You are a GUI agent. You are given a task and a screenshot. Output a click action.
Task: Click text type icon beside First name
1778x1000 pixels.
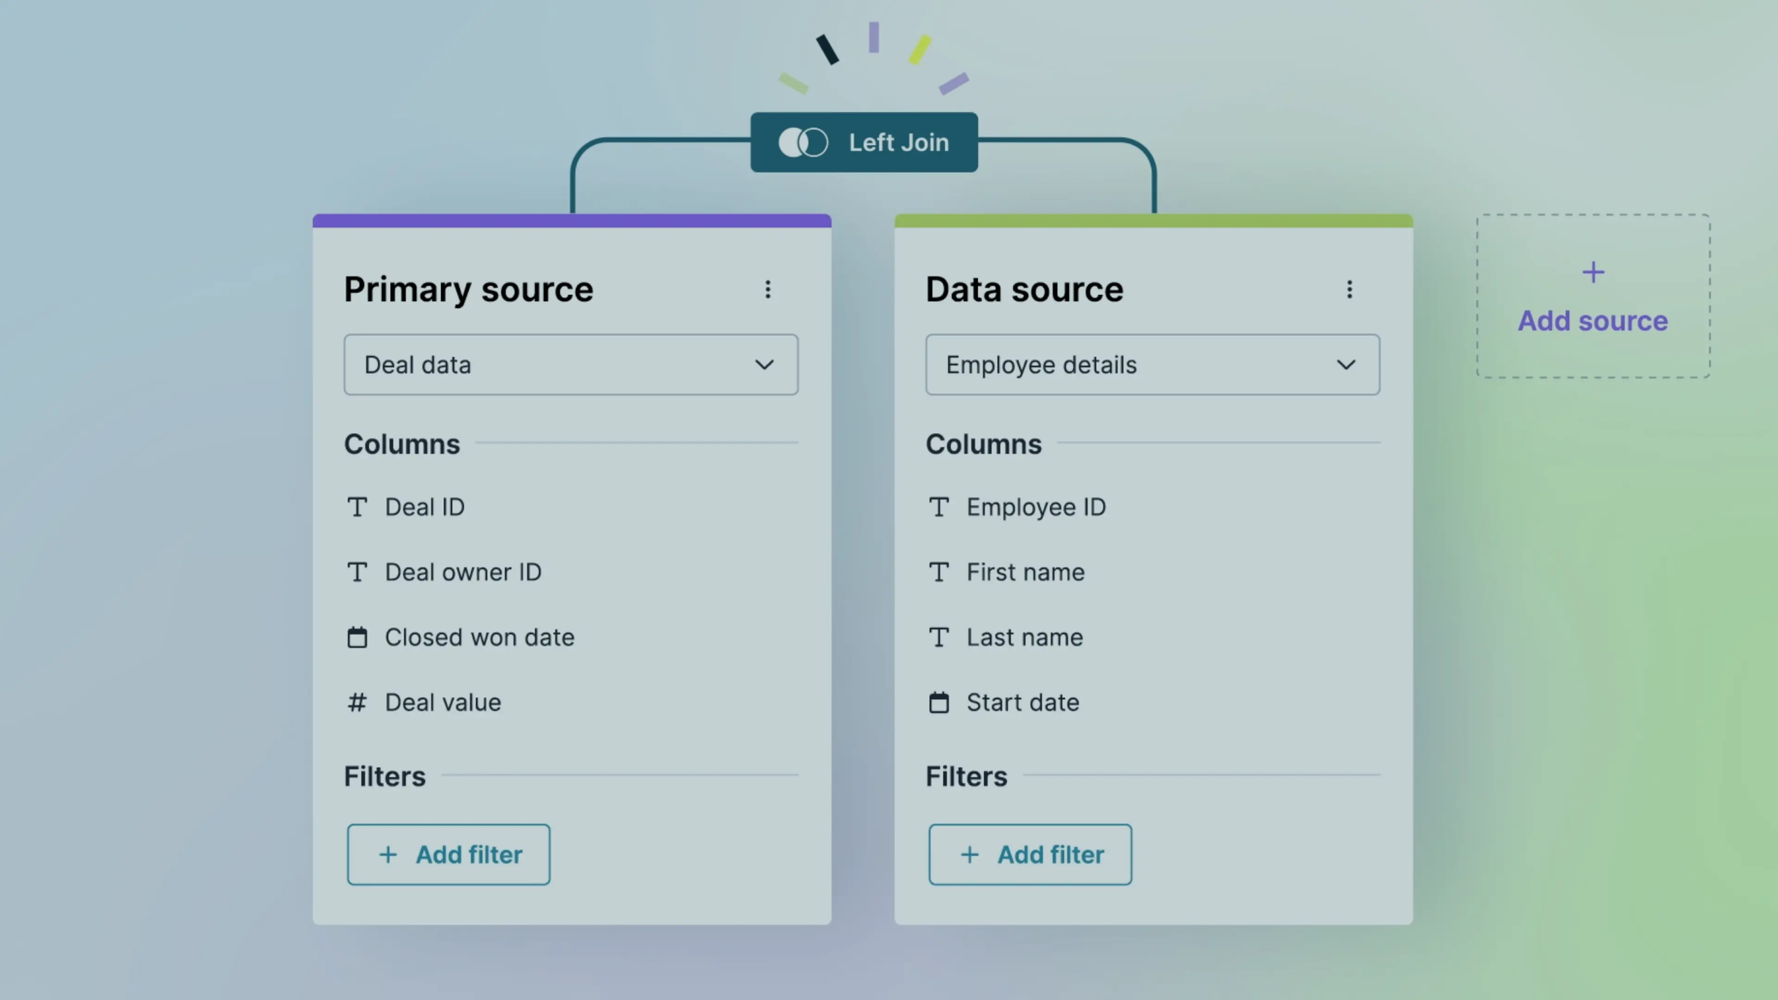coord(939,572)
